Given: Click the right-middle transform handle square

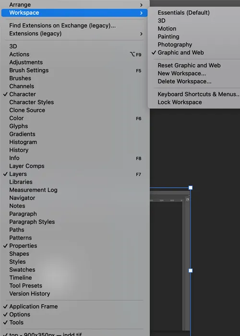Looking at the screenshot, I should [191, 270].
